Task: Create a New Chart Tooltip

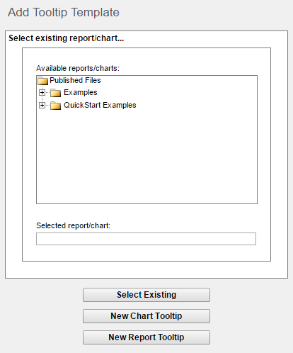Action: click(146, 316)
